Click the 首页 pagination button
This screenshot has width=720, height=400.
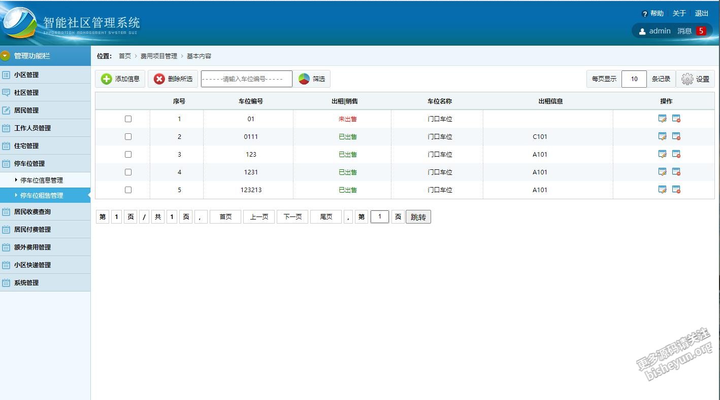coord(225,217)
